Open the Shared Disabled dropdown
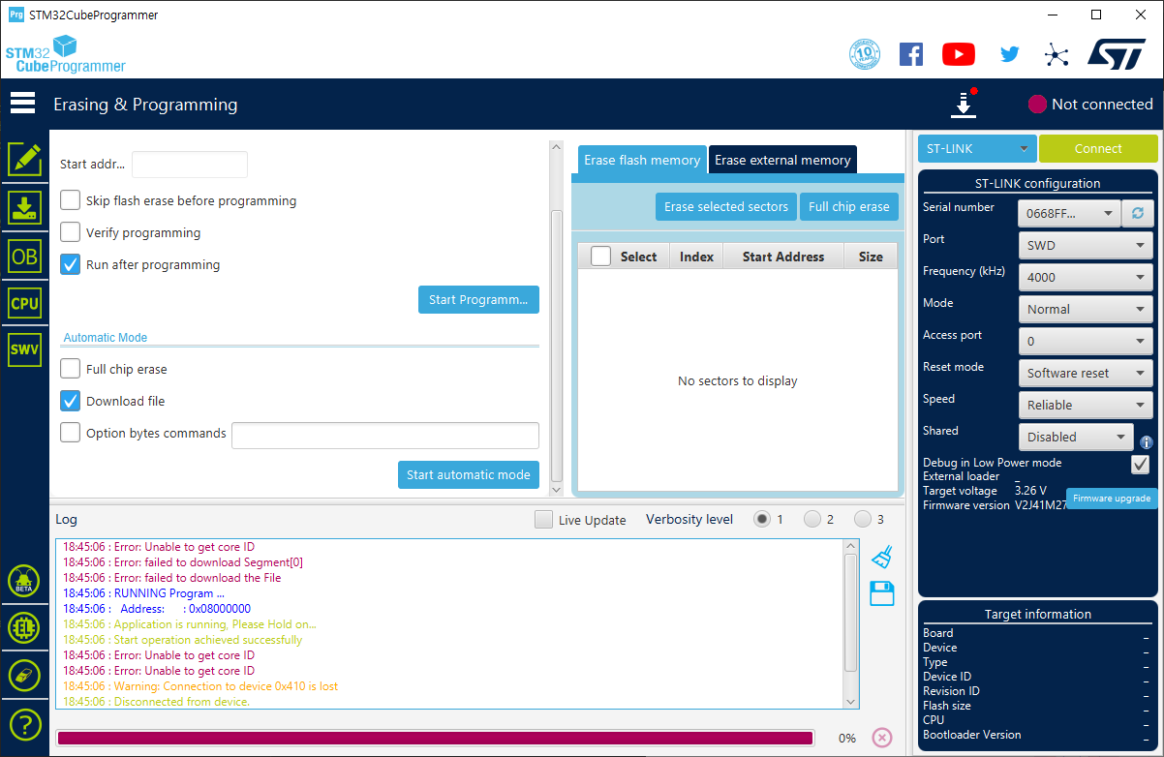1164x757 pixels. [x=1076, y=437]
